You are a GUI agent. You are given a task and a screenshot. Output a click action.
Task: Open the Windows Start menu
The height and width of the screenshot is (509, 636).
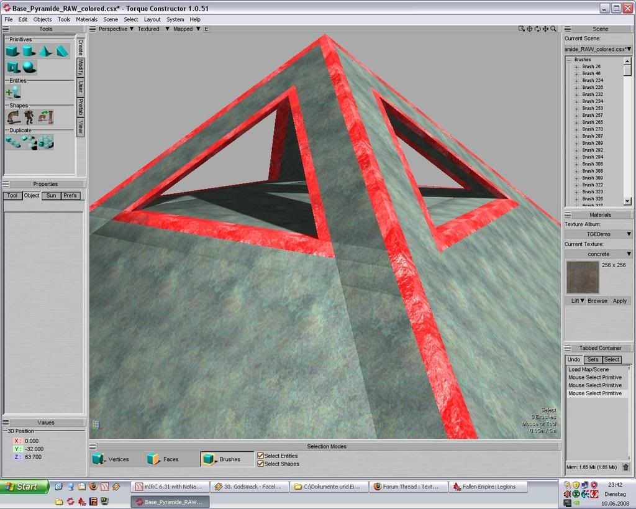24,487
